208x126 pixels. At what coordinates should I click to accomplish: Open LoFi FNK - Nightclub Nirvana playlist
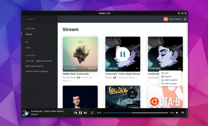click(x=39, y=61)
